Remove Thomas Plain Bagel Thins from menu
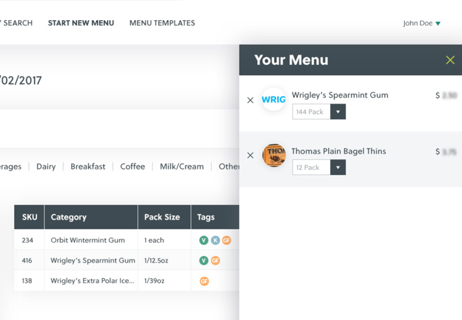The image size is (462, 320). coord(250,155)
